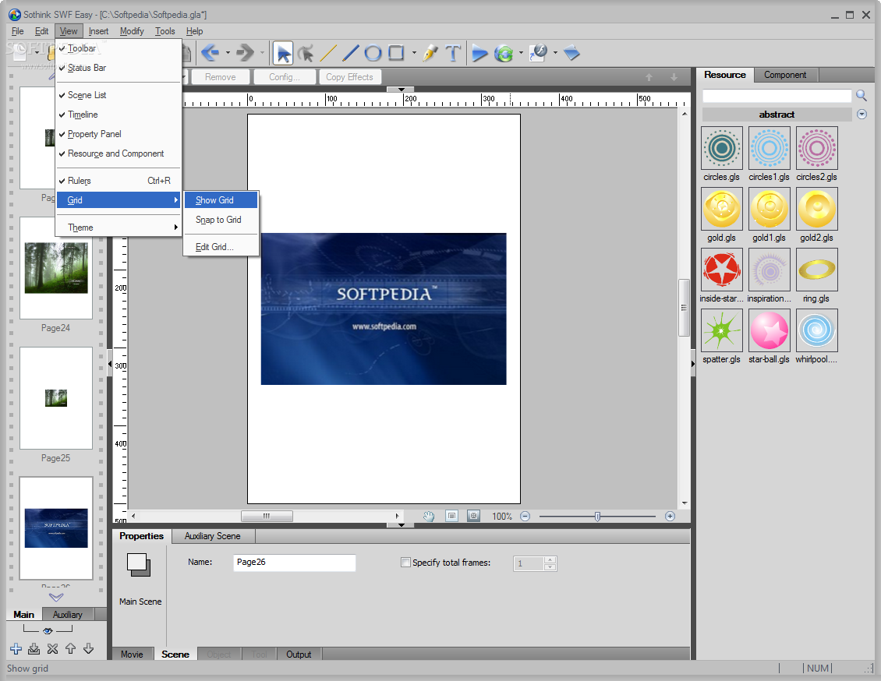Viewport: 881px width, 681px height.
Task: Select the arrow Selection tool
Action: tap(282, 53)
